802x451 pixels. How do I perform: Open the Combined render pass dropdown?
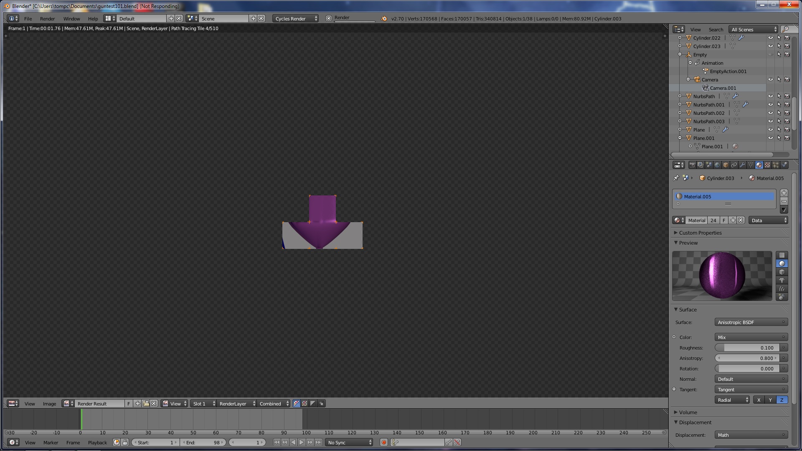(x=274, y=403)
